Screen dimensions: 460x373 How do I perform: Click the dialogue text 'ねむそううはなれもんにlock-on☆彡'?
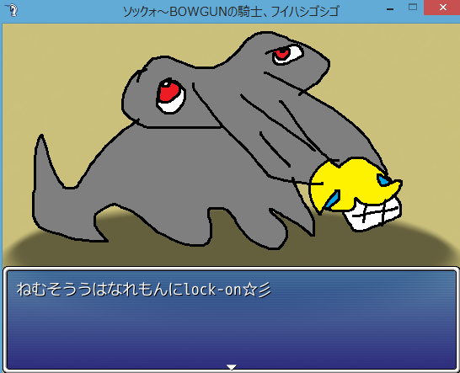144,290
